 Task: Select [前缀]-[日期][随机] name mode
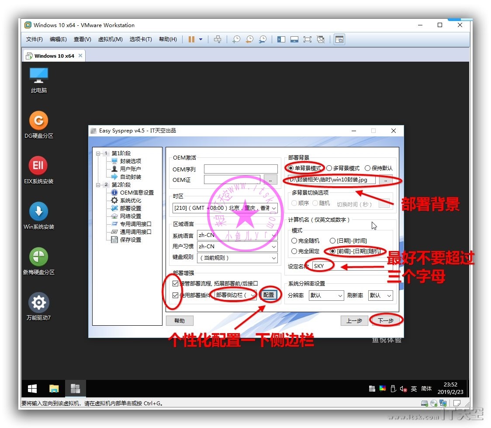coord(332,251)
